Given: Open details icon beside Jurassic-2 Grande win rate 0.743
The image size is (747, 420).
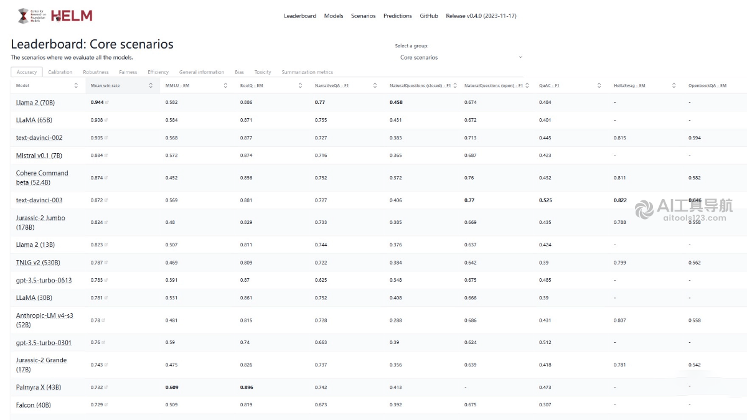Looking at the screenshot, I should click(107, 365).
